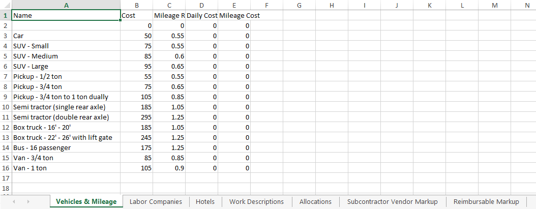
Task: Select column F header
Action: pyautogui.click(x=266, y=5)
